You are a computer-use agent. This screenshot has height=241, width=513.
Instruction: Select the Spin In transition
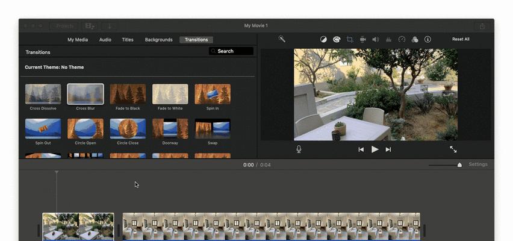coord(213,94)
